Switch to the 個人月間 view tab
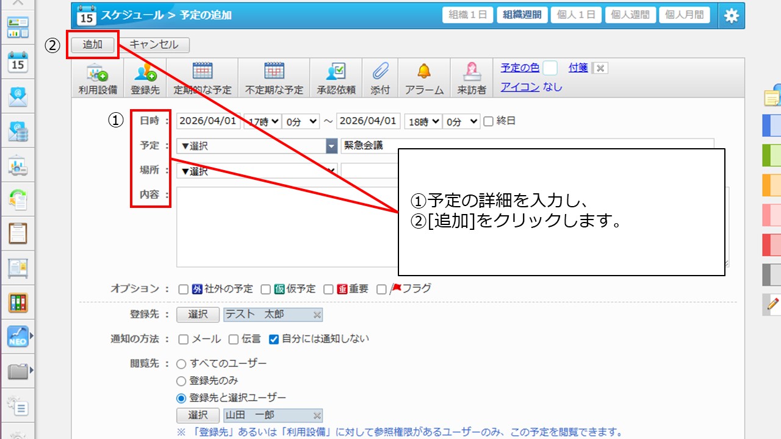 (x=684, y=15)
